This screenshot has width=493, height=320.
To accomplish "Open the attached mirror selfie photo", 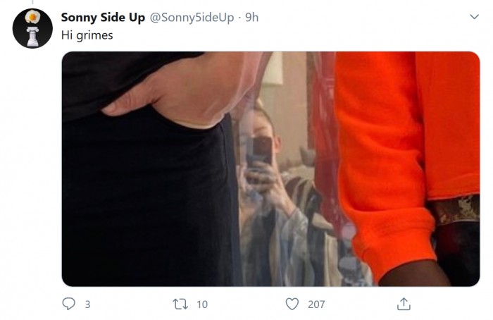I will coord(270,169).
